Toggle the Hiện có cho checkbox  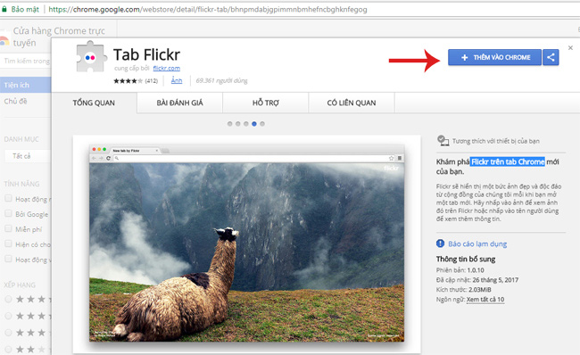(8, 244)
